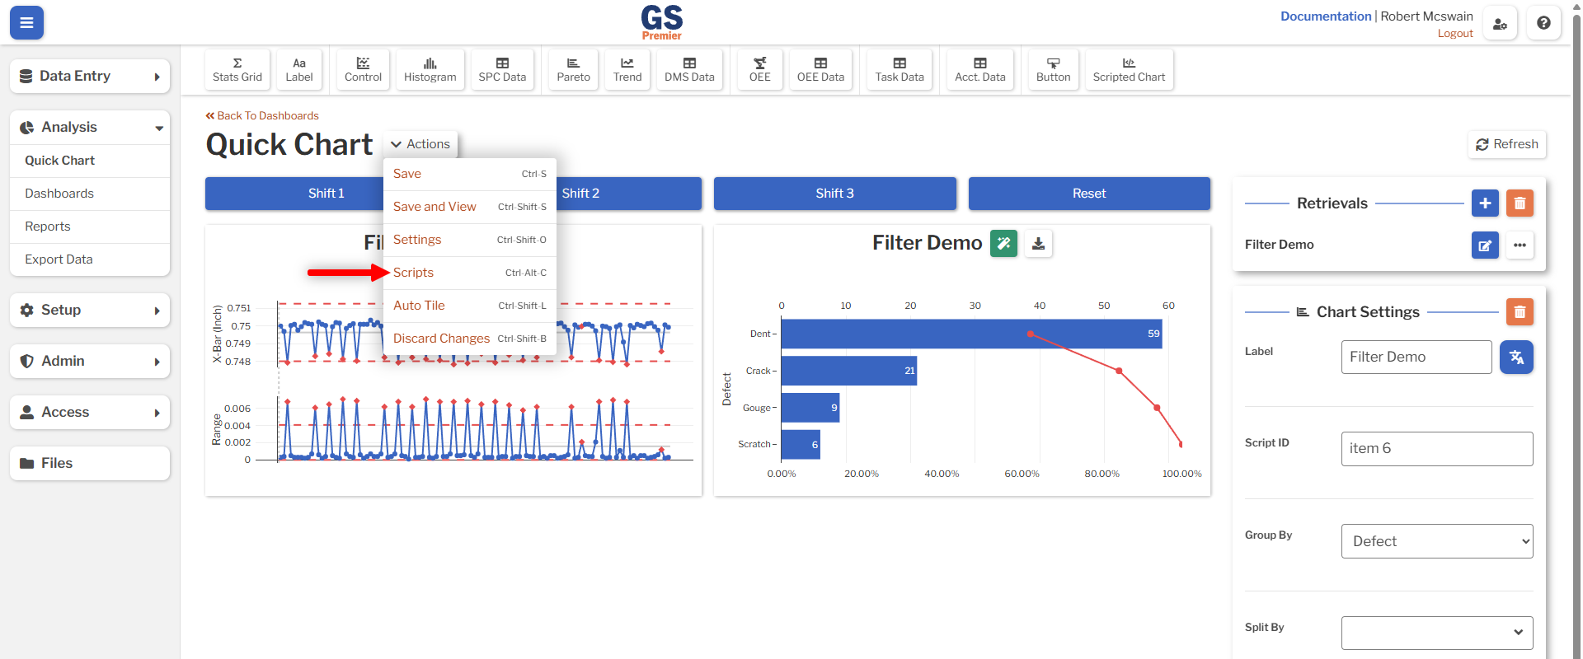Click the Shift 3 button
The image size is (1583, 659).
[x=834, y=194]
